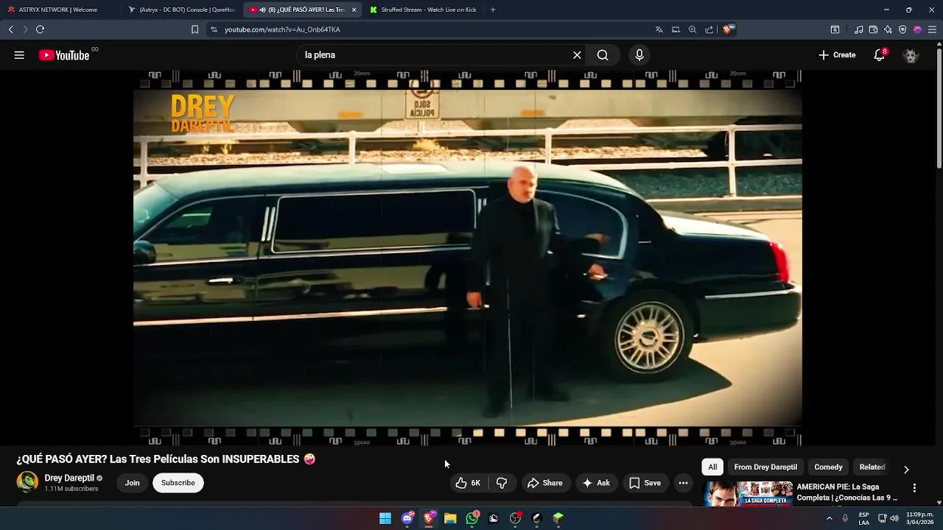Open the Create menu
Viewport: 943px width, 530px height.
[x=837, y=55]
